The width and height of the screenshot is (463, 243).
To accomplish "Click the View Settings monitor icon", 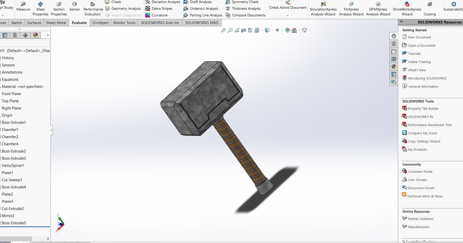I will [305, 30].
